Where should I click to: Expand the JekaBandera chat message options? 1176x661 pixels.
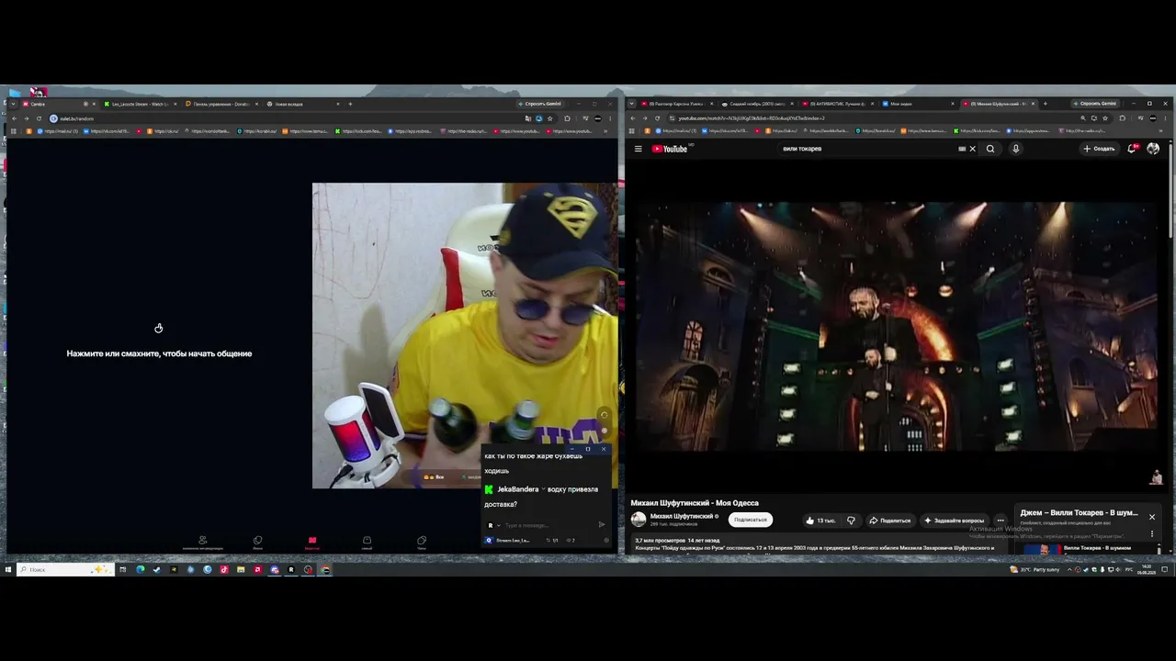[543, 489]
